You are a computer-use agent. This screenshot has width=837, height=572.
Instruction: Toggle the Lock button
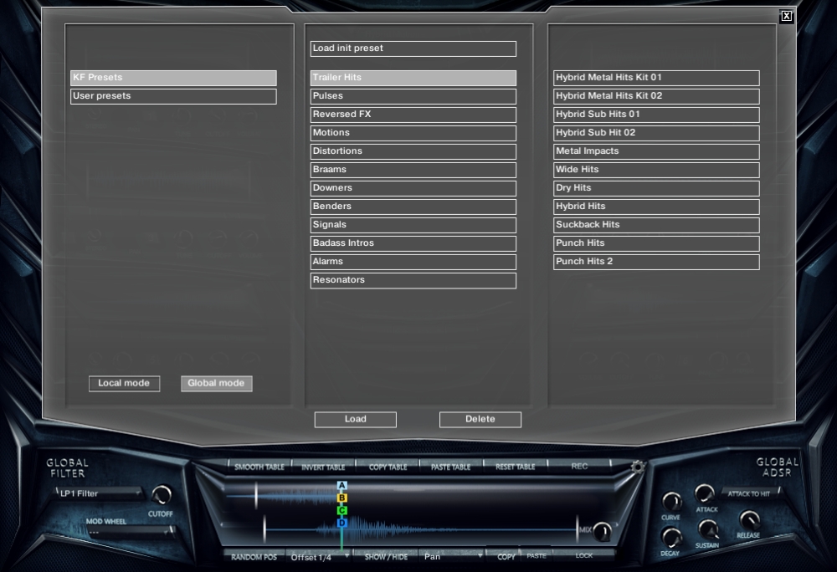coord(583,555)
